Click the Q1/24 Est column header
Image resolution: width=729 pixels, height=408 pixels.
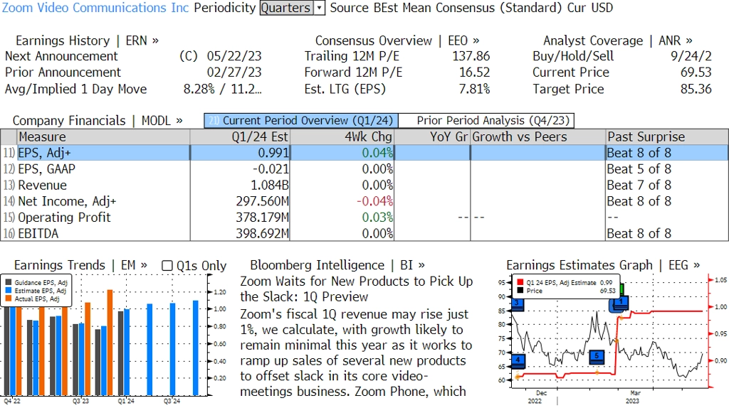coord(239,137)
